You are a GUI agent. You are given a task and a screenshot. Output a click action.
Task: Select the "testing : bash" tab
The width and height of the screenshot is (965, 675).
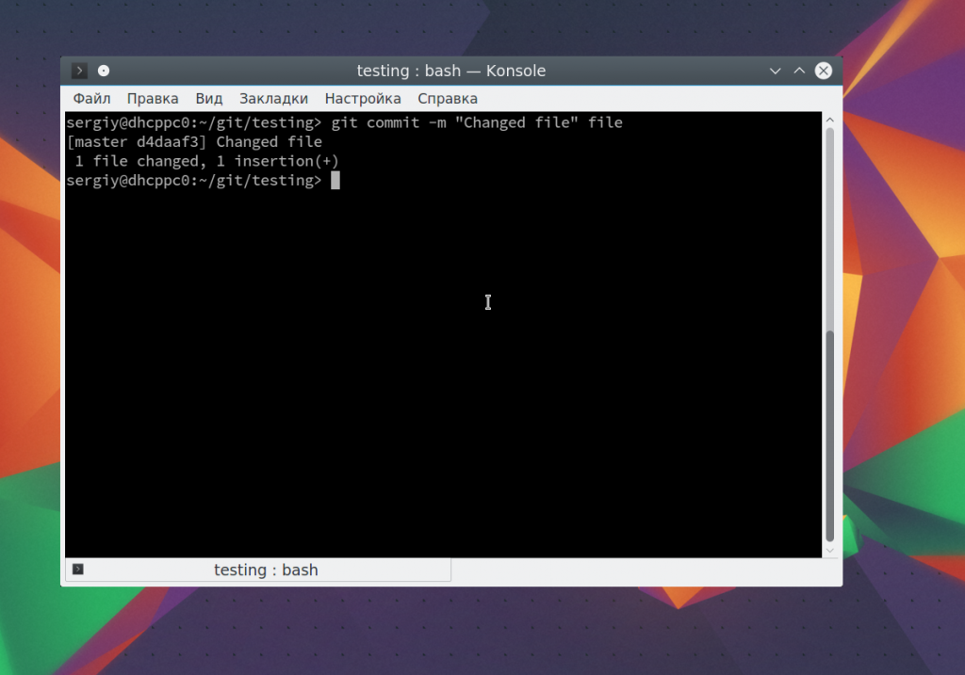pyautogui.click(x=266, y=570)
